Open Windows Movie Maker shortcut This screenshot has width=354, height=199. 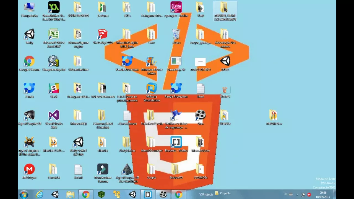(x=152, y=65)
